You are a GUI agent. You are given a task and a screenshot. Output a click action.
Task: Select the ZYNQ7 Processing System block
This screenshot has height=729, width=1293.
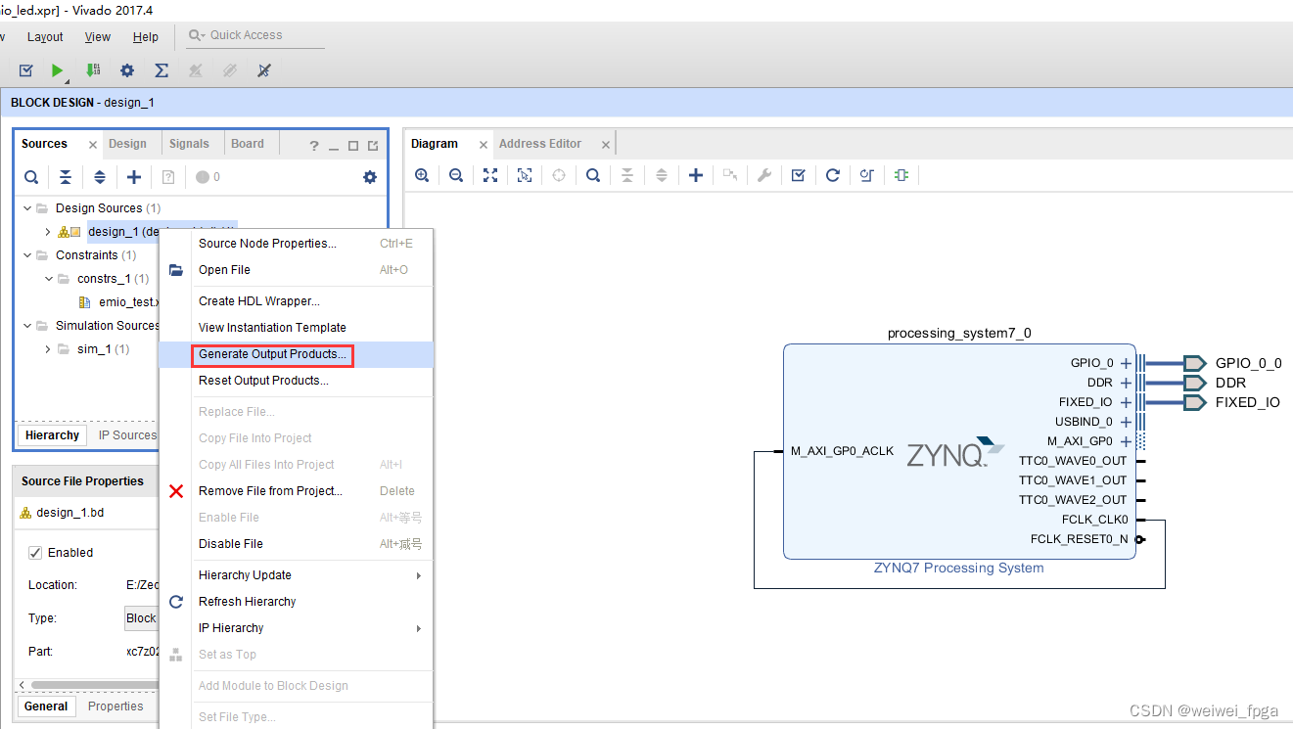pos(959,451)
